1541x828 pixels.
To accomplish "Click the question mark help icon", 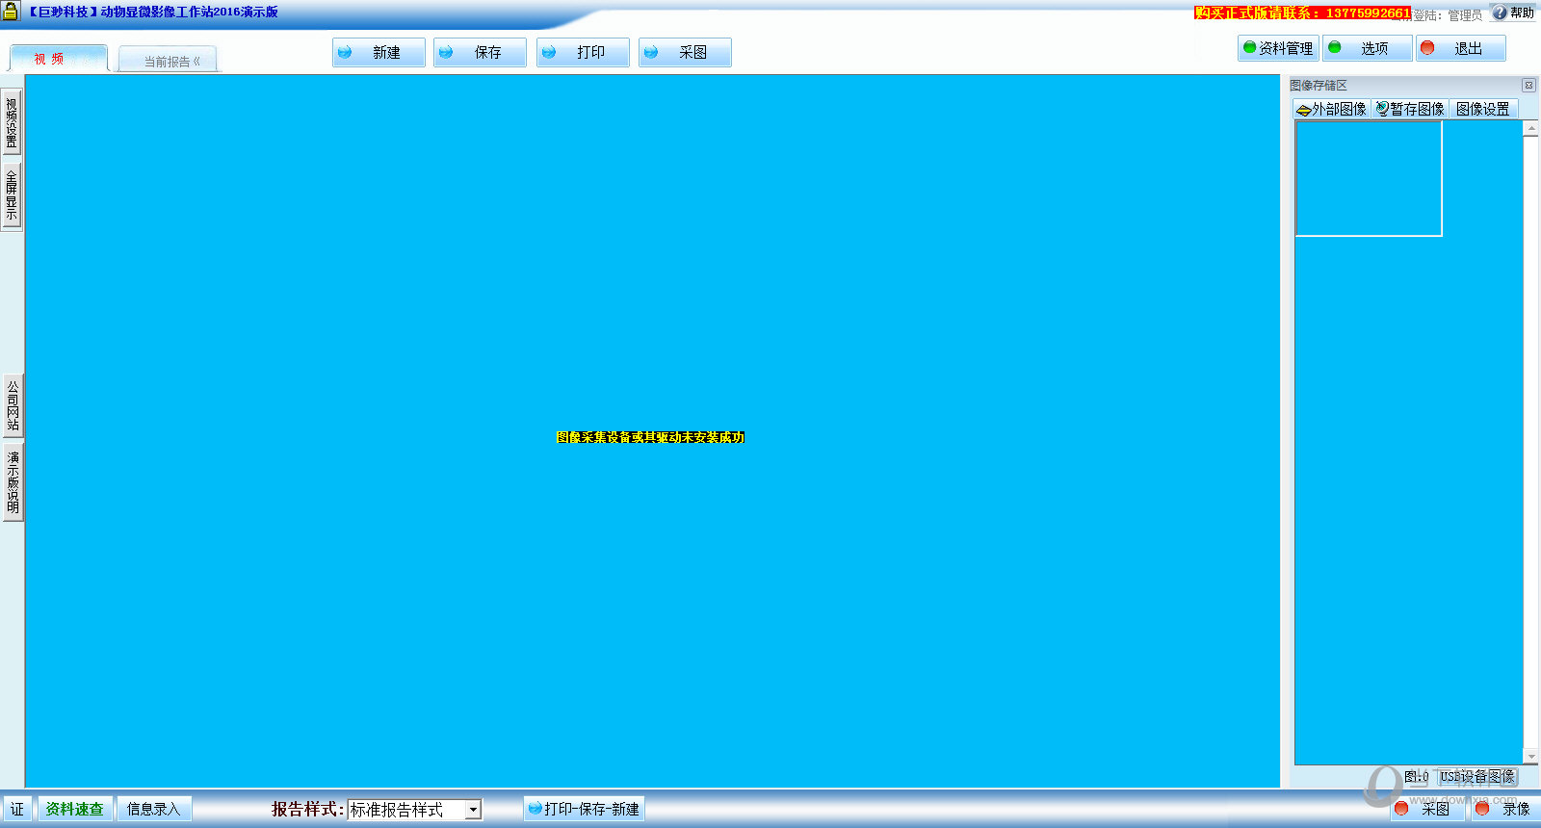I will click(x=1500, y=13).
